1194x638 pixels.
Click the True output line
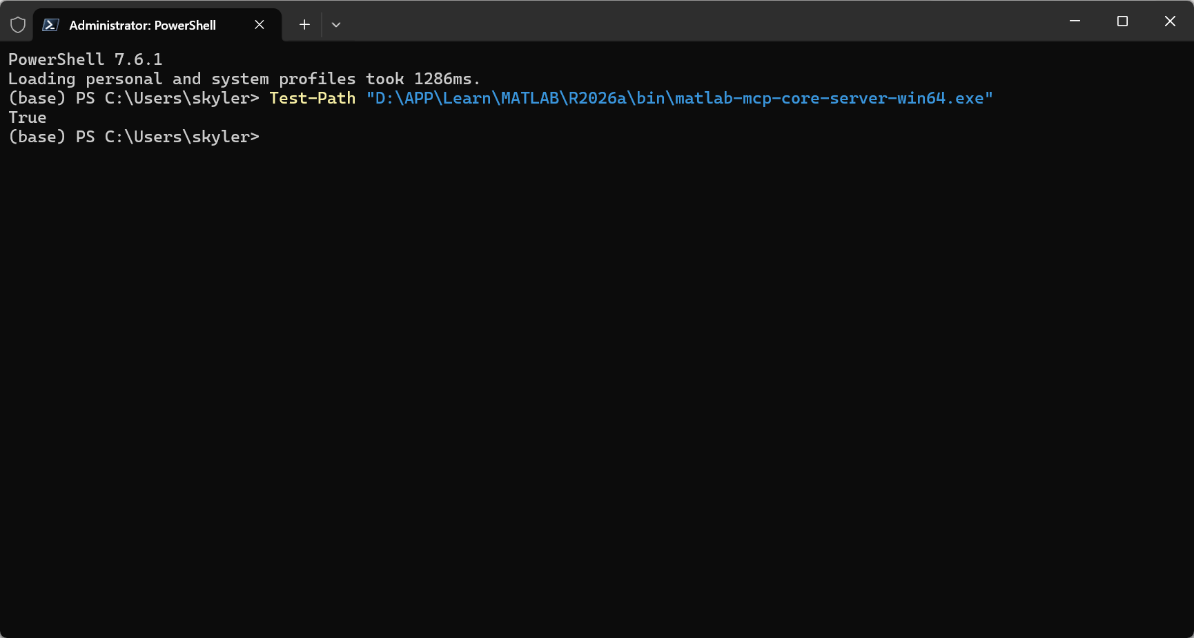click(28, 117)
